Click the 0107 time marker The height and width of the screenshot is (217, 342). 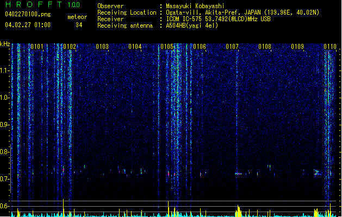tap(232, 47)
